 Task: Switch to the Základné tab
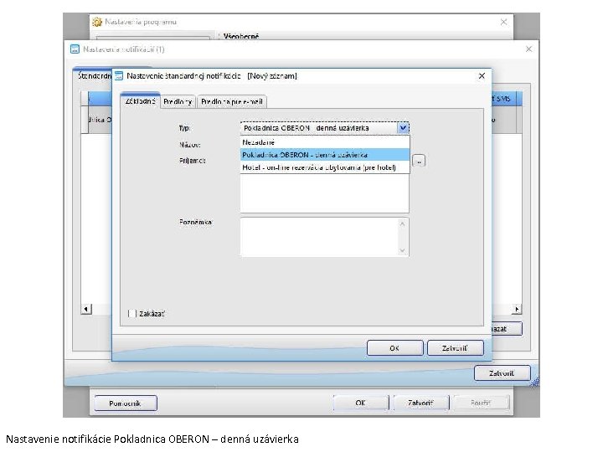point(141,101)
